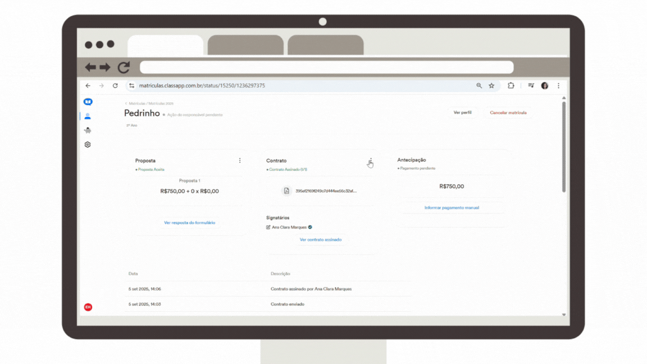647x364 pixels.
Task: Click Informar pagamento manual
Action: pos(452,208)
